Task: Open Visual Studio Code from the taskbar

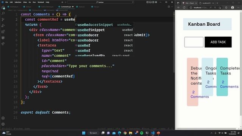Action: point(153,133)
